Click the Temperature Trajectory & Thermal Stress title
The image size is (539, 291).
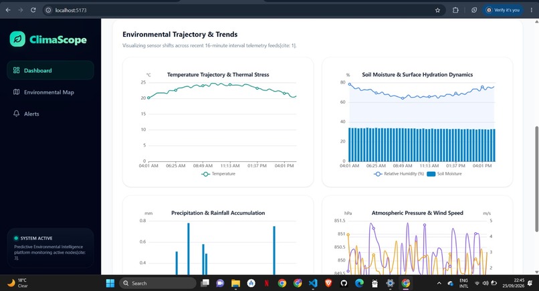218,75
